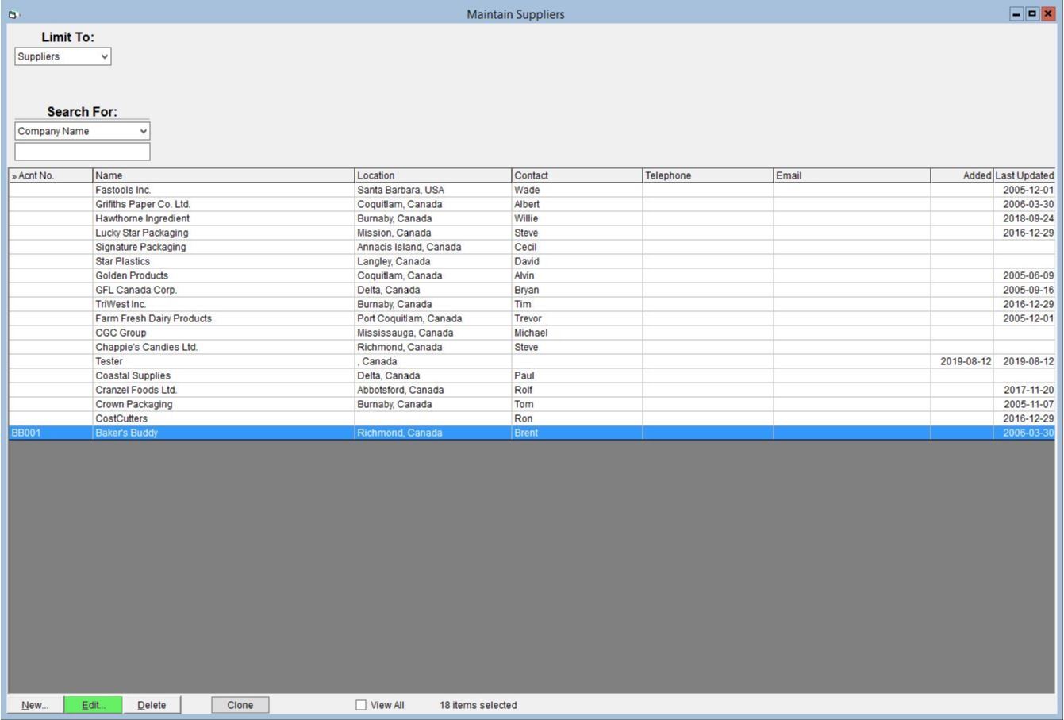Screen dimensions: 1064x720
Task: Select the Tester supplier row
Action: pyautogui.click(x=532, y=361)
